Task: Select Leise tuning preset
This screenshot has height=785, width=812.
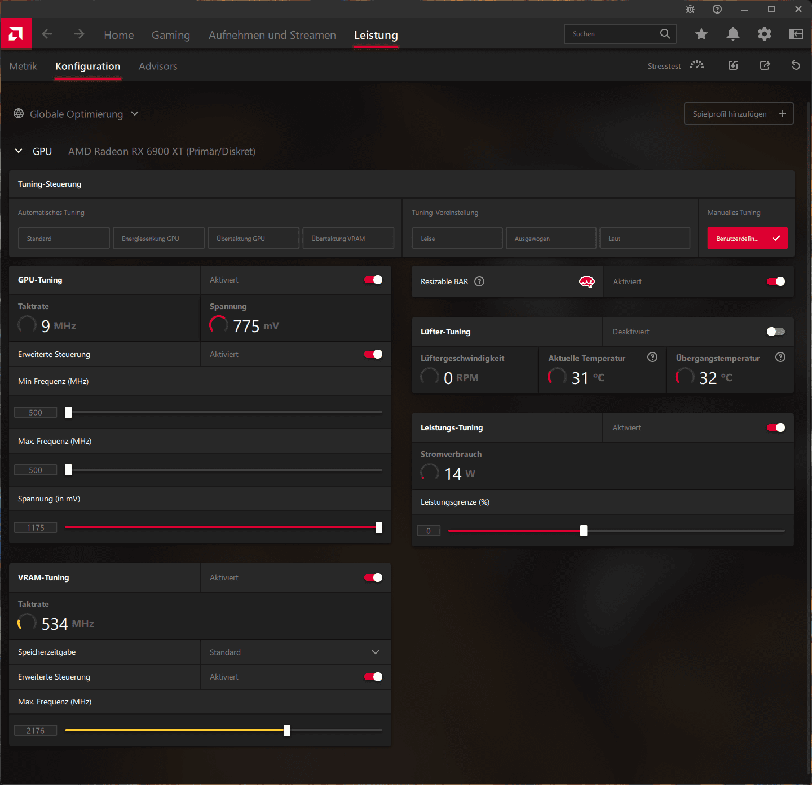Action: [457, 238]
